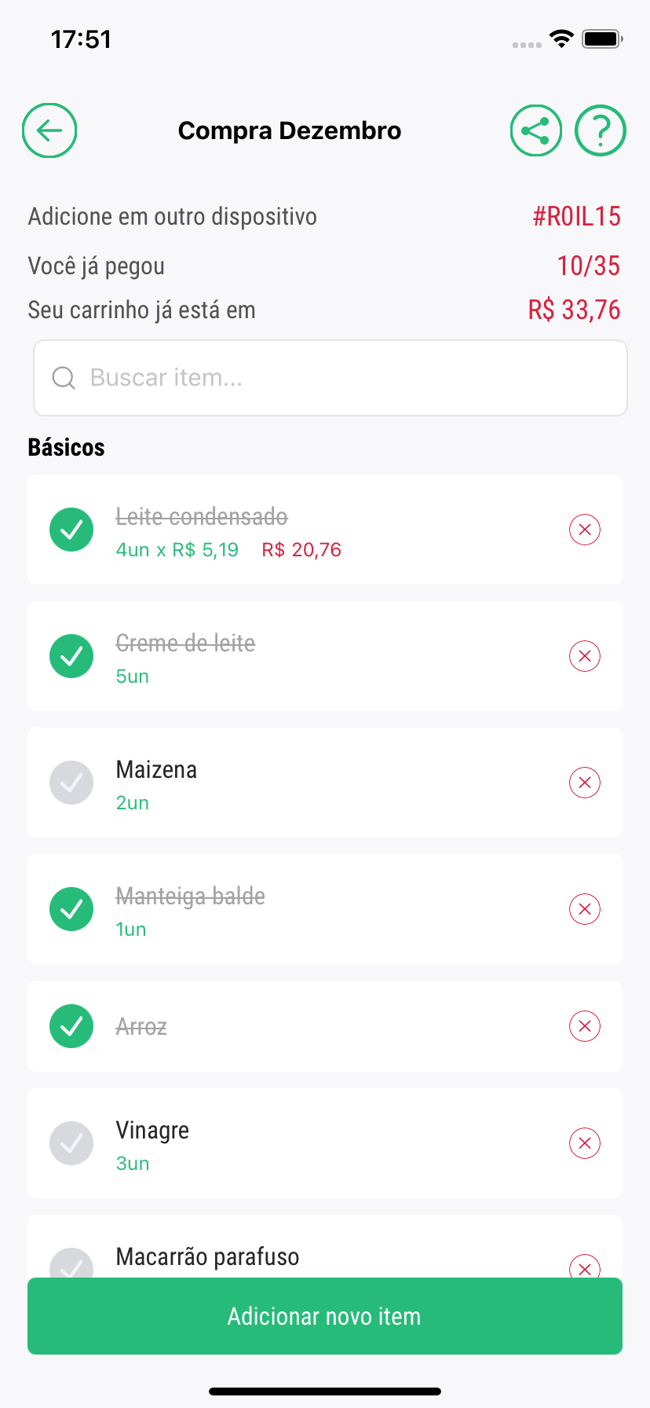Uncheck the Manteiga balde item

71,909
